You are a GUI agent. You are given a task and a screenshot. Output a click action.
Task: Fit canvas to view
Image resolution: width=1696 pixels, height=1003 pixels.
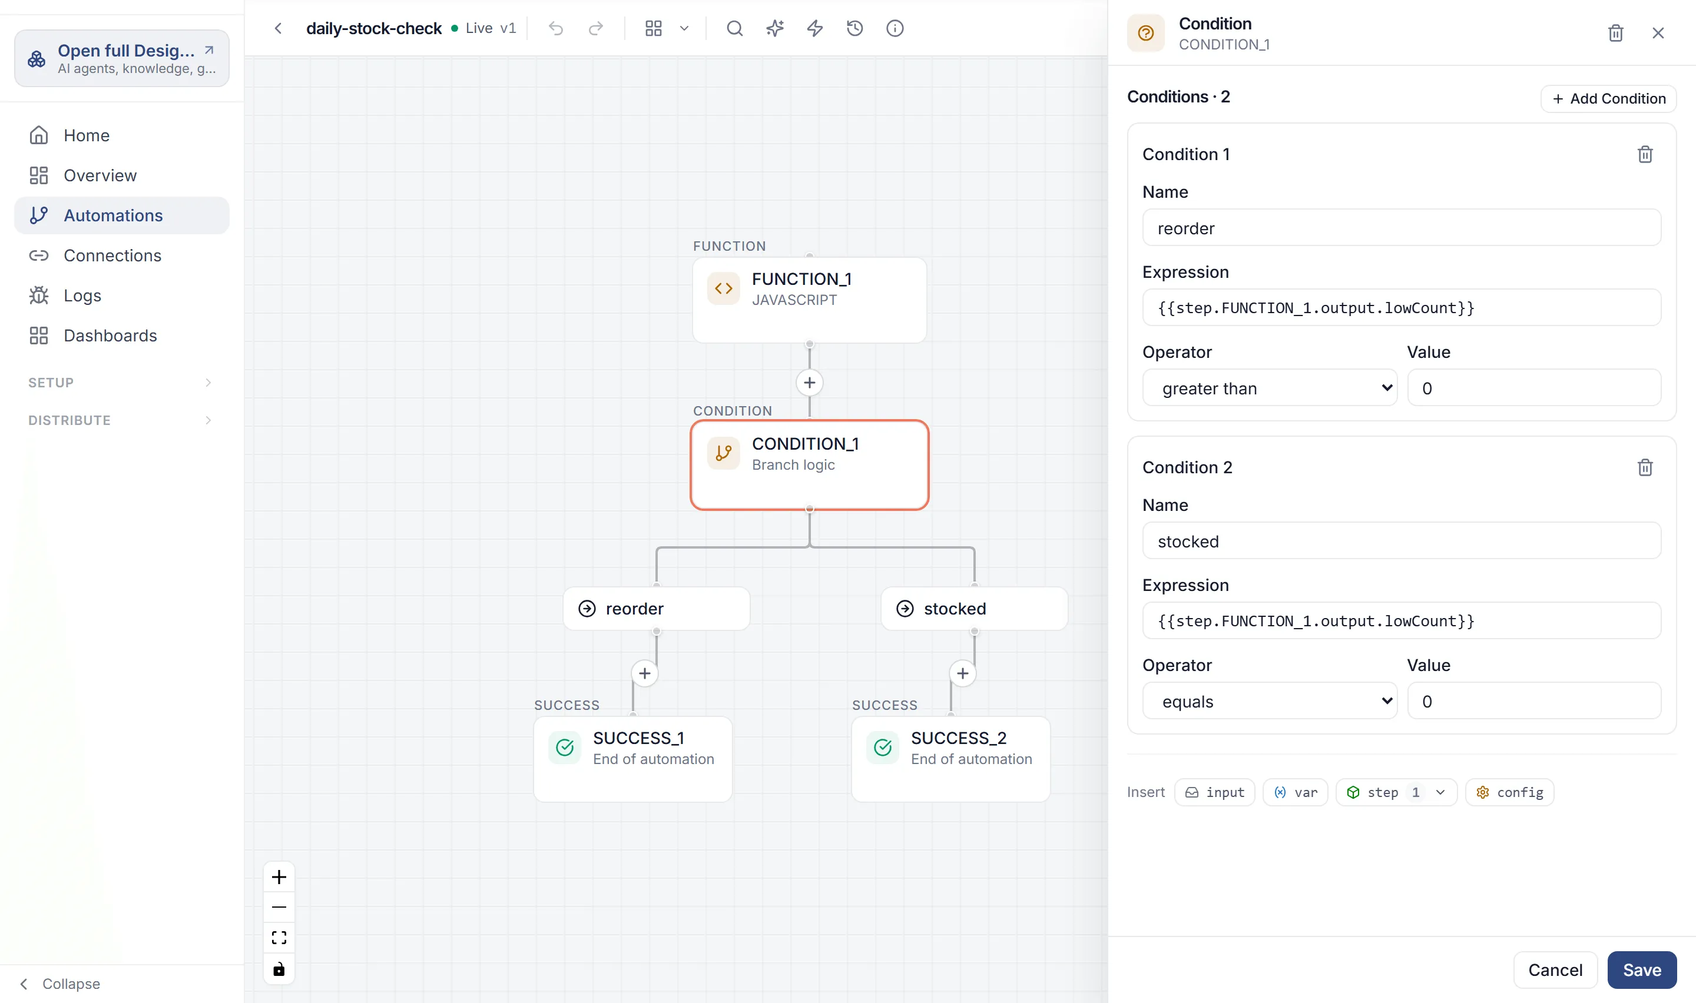click(x=279, y=938)
